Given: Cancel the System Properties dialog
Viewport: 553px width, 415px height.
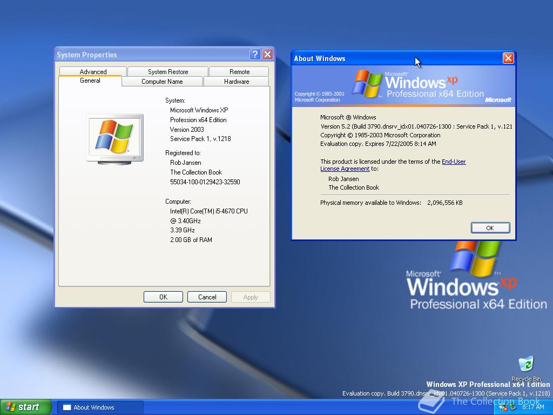Looking at the screenshot, I should click(207, 297).
